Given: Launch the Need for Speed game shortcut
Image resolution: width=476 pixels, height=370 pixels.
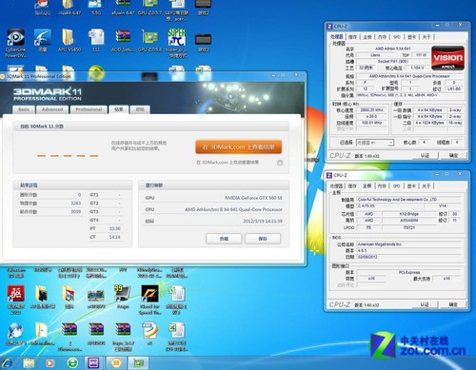Looking at the screenshot, I should 149,300.
